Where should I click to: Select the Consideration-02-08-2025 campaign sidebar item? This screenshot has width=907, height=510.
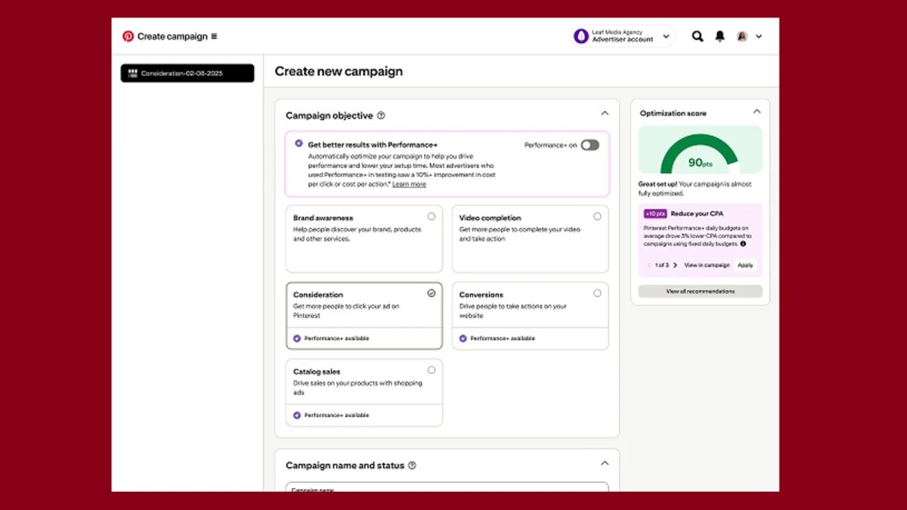[187, 73]
